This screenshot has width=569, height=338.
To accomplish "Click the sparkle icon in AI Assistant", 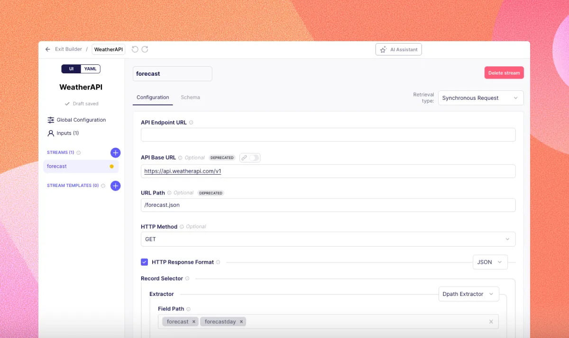I will tap(383, 50).
